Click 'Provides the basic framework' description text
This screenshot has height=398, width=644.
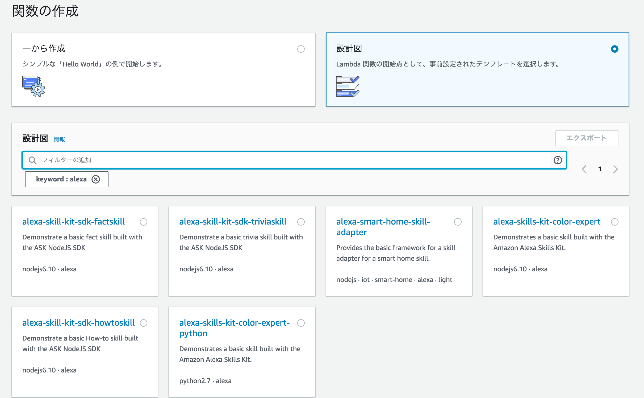coord(396,253)
